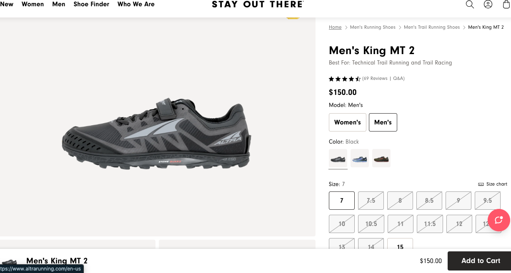
Task: Open the 69 Reviews link
Action: (x=375, y=78)
